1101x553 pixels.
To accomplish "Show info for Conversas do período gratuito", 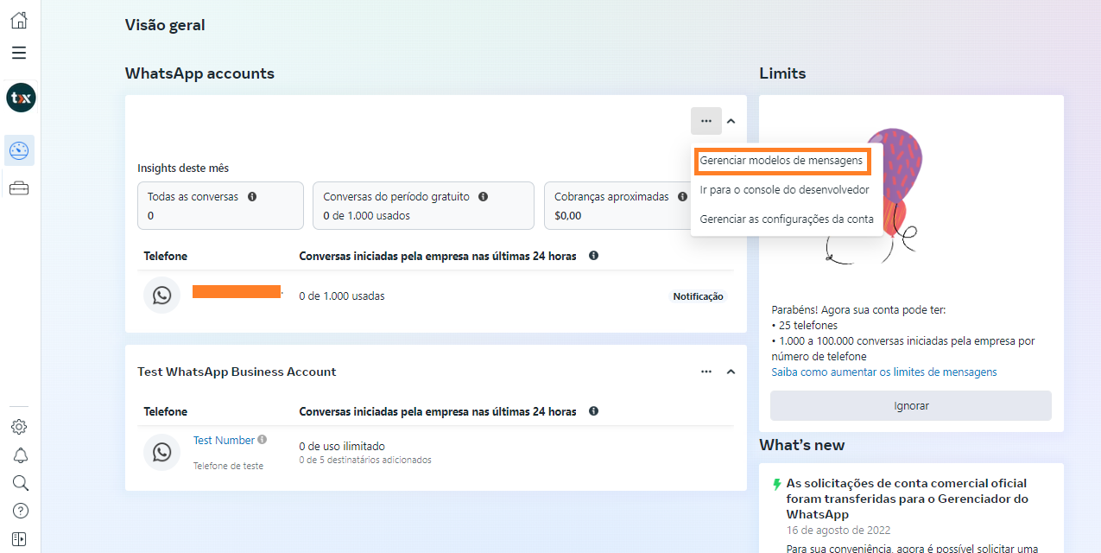I will click(484, 197).
